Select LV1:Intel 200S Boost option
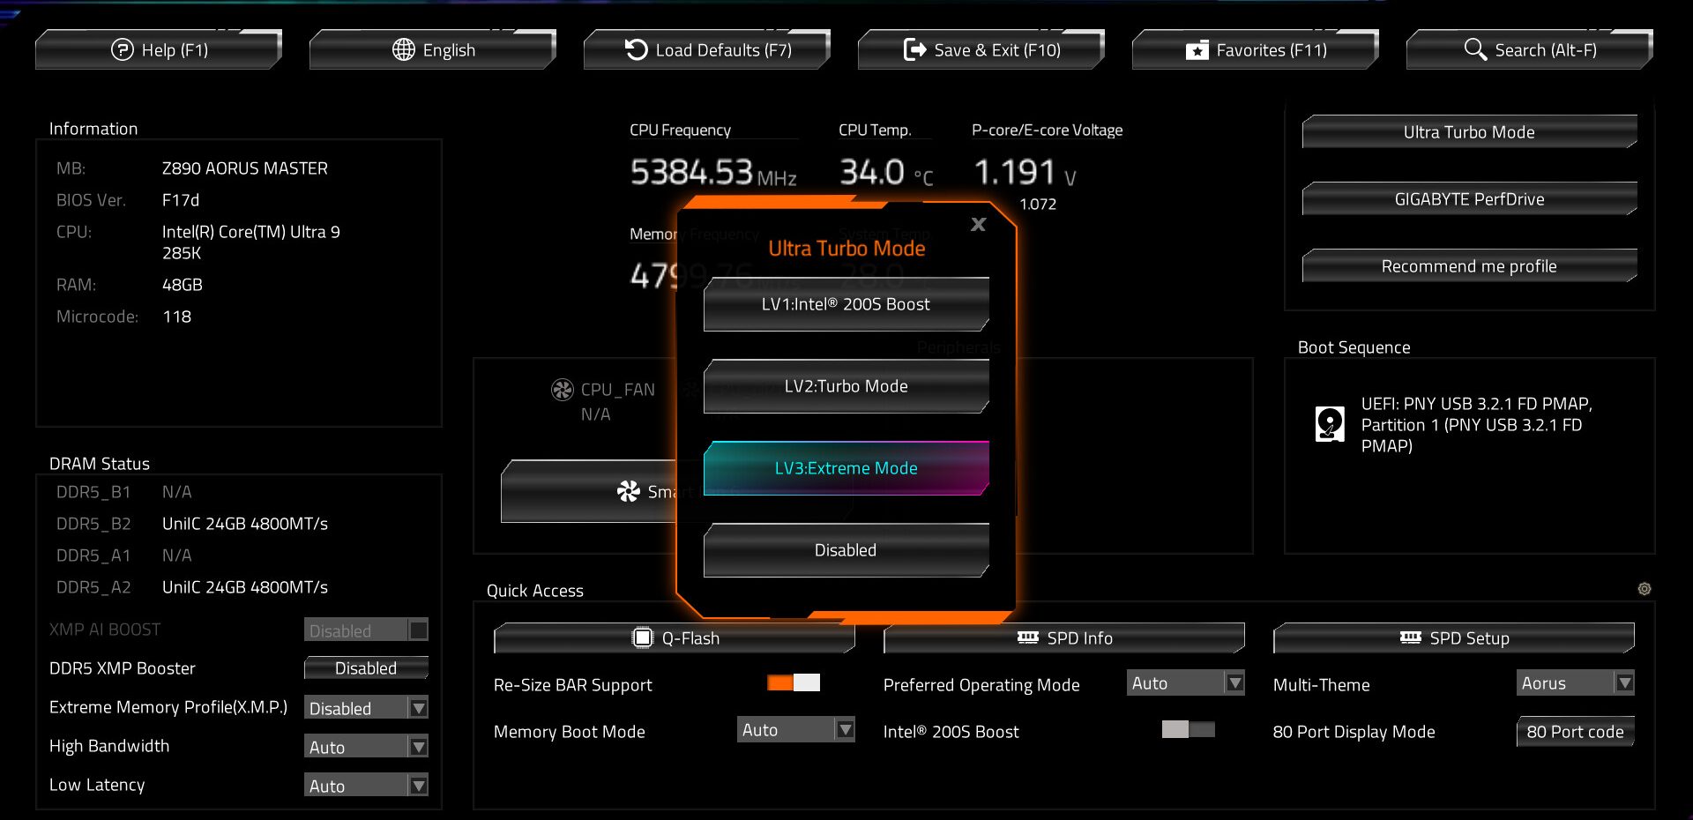Viewport: 1693px width, 820px height. 846,304
